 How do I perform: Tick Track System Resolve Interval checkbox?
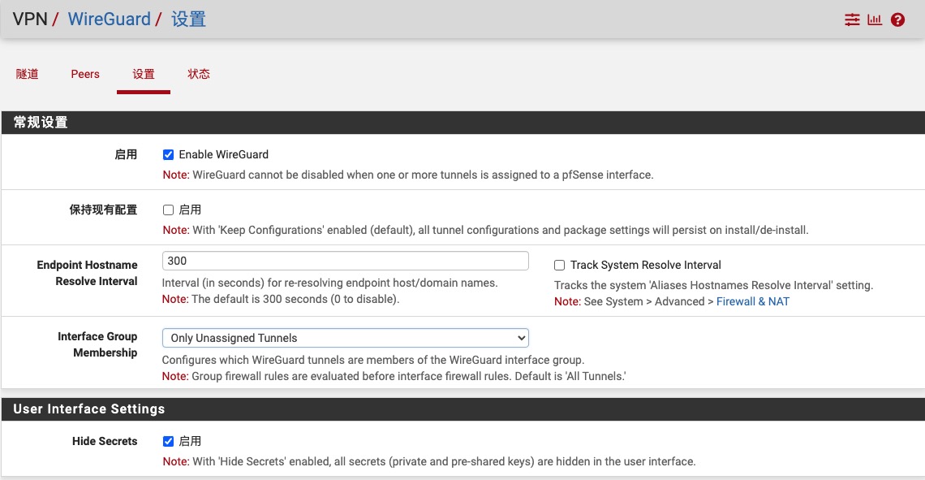(x=559, y=265)
